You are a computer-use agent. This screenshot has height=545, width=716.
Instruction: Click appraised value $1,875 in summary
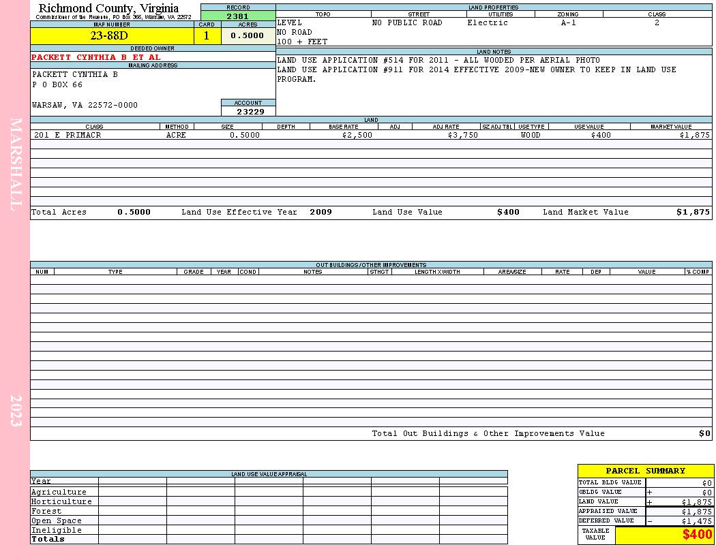697,512
